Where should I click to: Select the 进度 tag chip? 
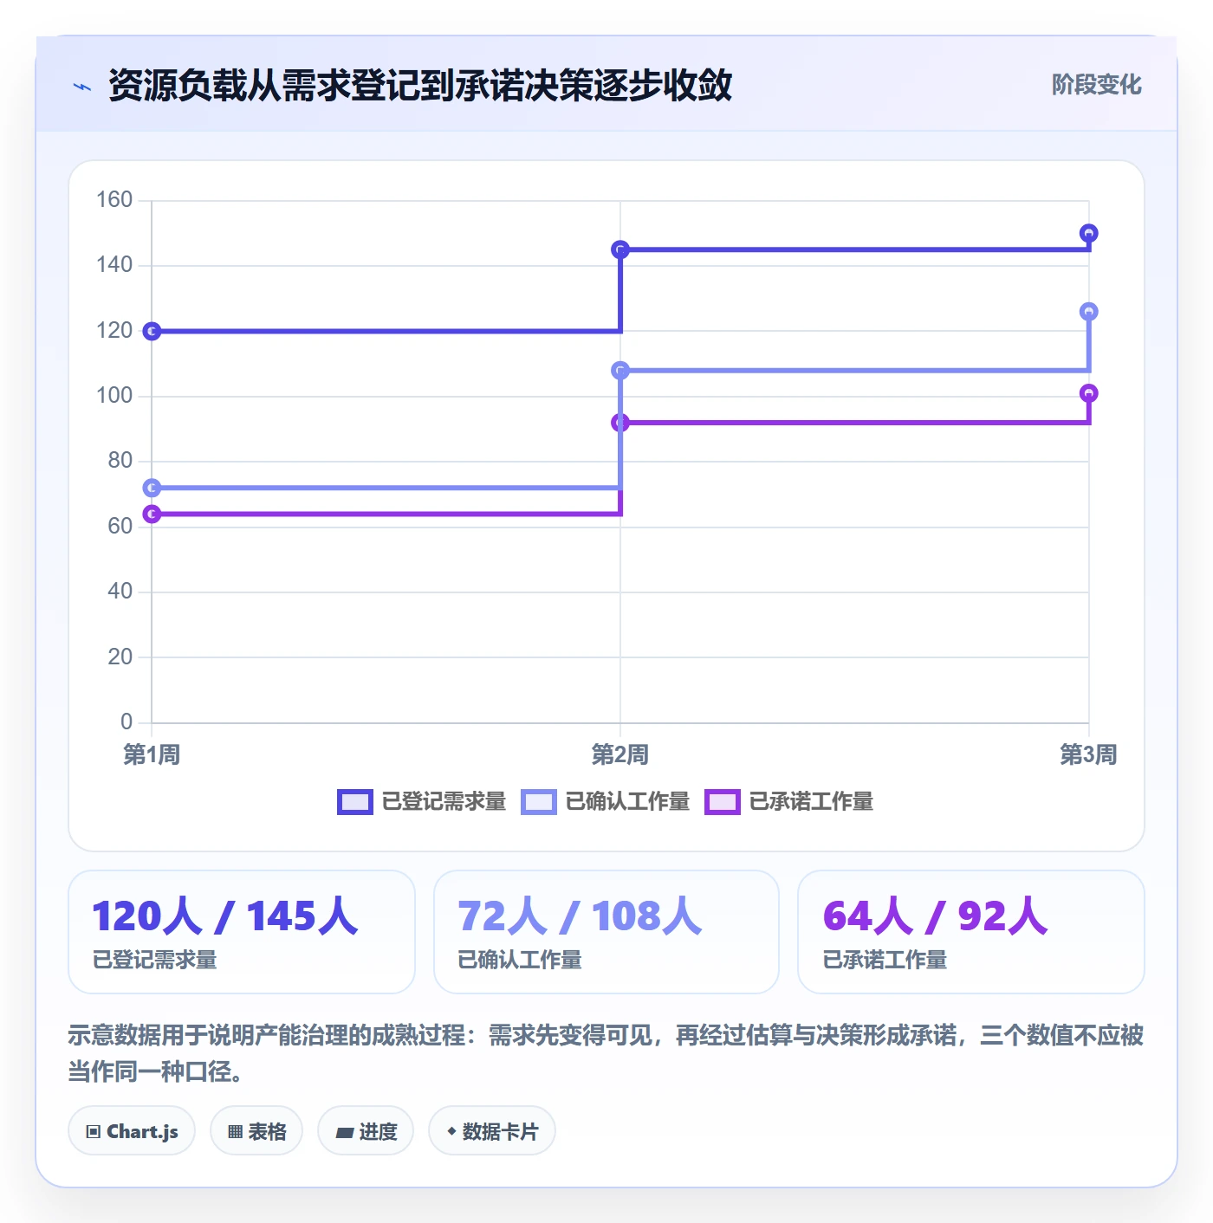(x=366, y=1131)
